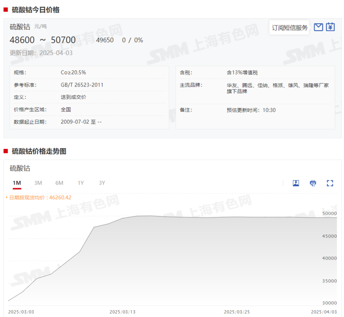Click the average price 49650
Viewport: 344px width, 317px height.
(x=105, y=40)
